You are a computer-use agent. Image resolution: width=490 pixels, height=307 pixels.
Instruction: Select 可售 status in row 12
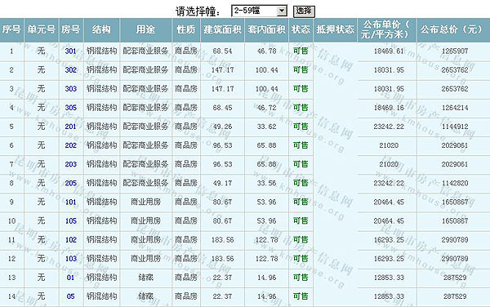(301, 259)
